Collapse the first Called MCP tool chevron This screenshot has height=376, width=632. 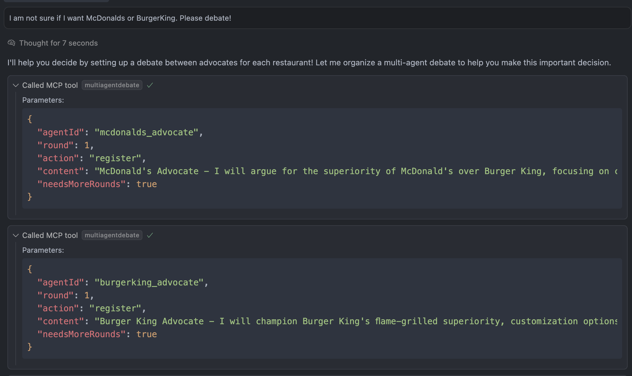tap(16, 85)
